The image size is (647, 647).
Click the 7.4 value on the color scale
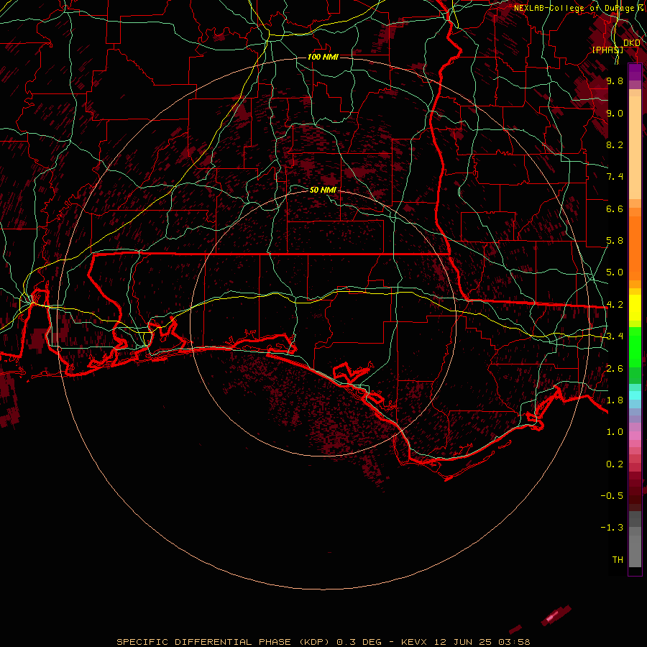click(615, 177)
